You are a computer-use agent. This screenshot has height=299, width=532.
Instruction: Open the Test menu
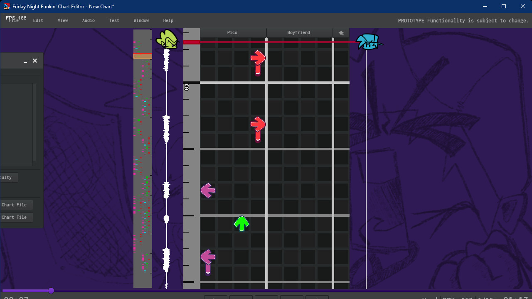coord(114,20)
